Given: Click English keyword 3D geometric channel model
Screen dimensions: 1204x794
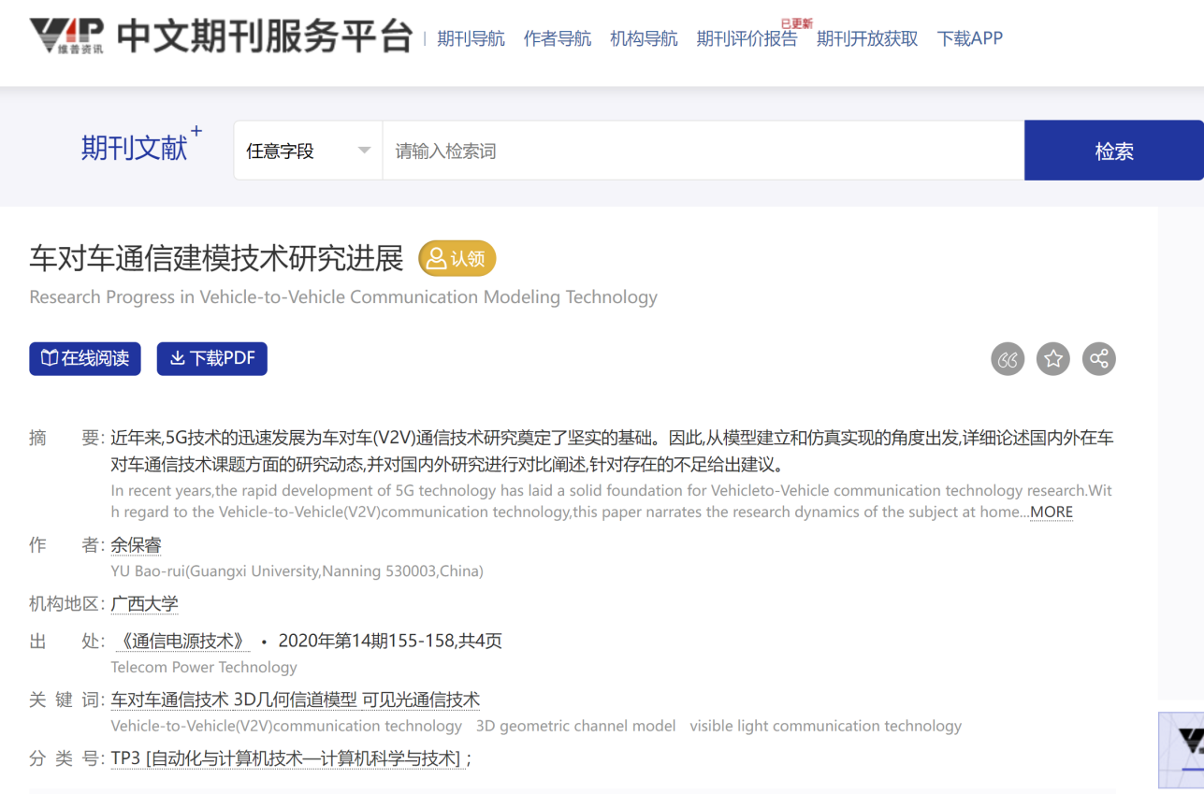Looking at the screenshot, I should coord(575,727).
